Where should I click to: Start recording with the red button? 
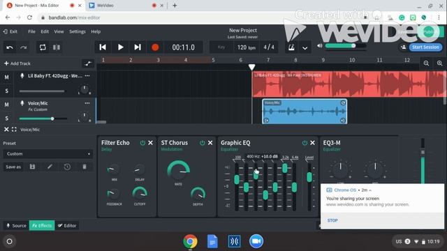click(155, 47)
